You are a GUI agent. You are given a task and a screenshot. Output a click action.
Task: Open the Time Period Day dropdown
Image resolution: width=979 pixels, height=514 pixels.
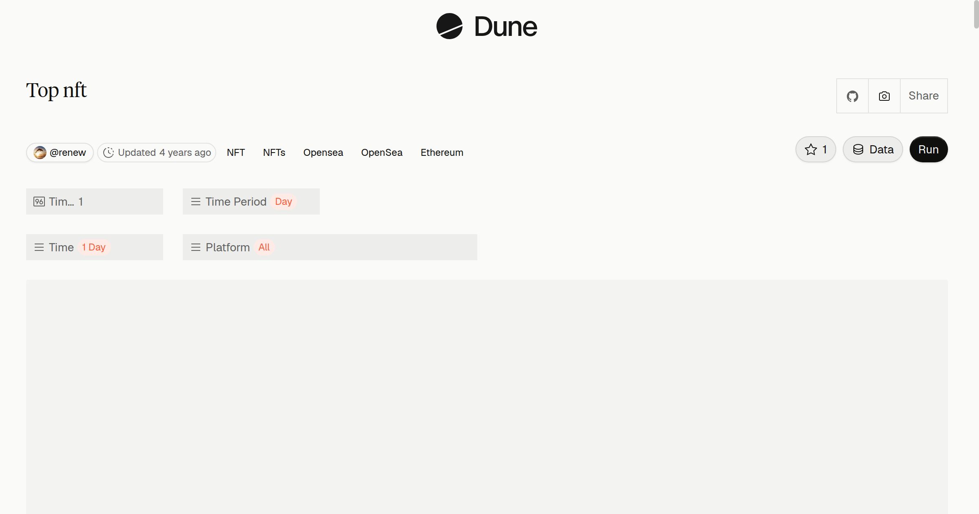tap(251, 202)
